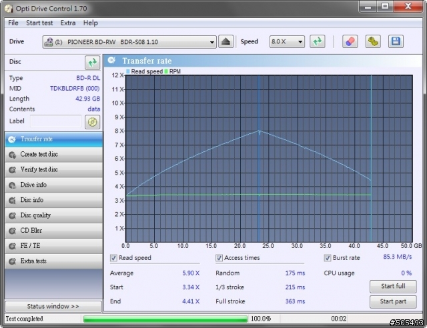Open the Extra tests page
The height and width of the screenshot is (328, 427).
53,261
